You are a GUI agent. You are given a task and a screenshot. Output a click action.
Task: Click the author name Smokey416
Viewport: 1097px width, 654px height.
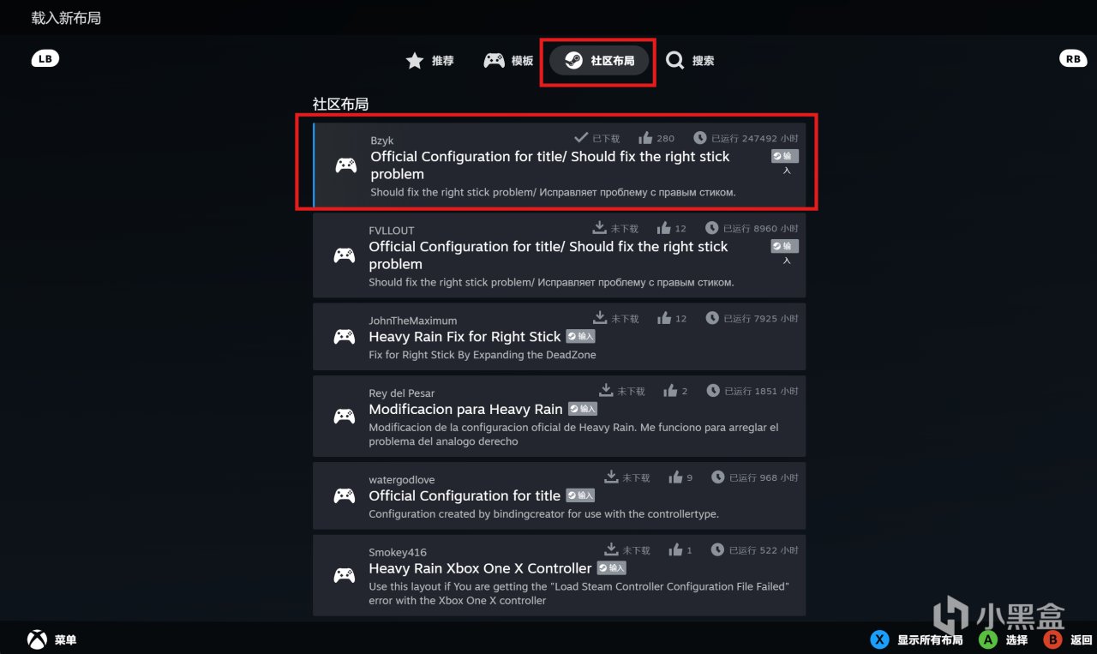tap(398, 553)
